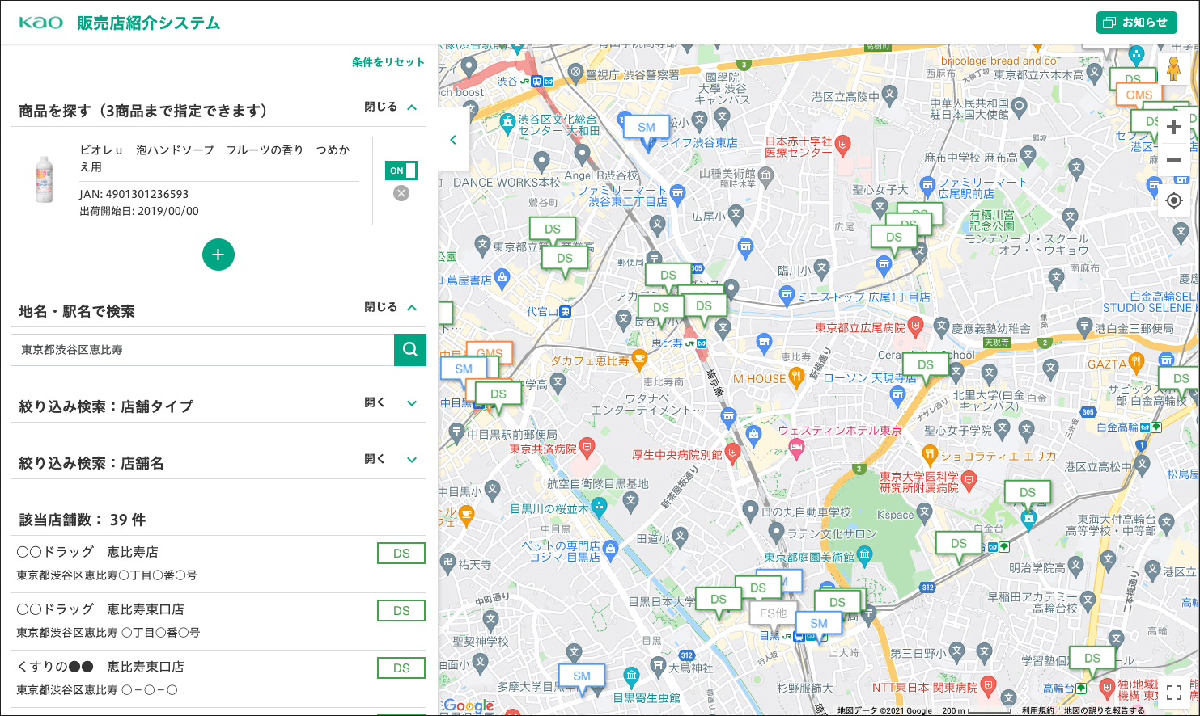Click the Kao logo
Image resolution: width=1200 pixels, height=716 pixels.
pyautogui.click(x=40, y=23)
